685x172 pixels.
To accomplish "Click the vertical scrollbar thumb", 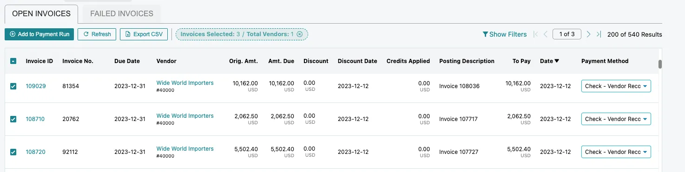I will point(660,64).
